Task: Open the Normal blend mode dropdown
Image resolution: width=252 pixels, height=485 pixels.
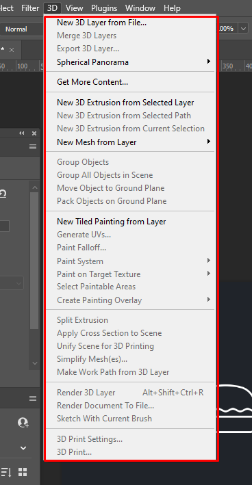Action: click(x=22, y=29)
